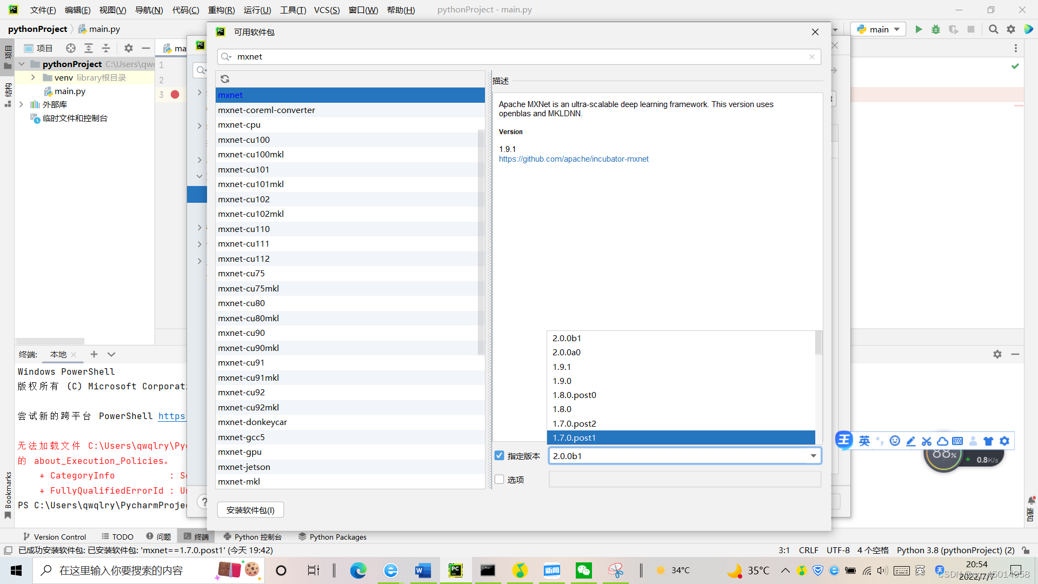Click the options text field
The height and width of the screenshot is (584, 1038).
685,480
